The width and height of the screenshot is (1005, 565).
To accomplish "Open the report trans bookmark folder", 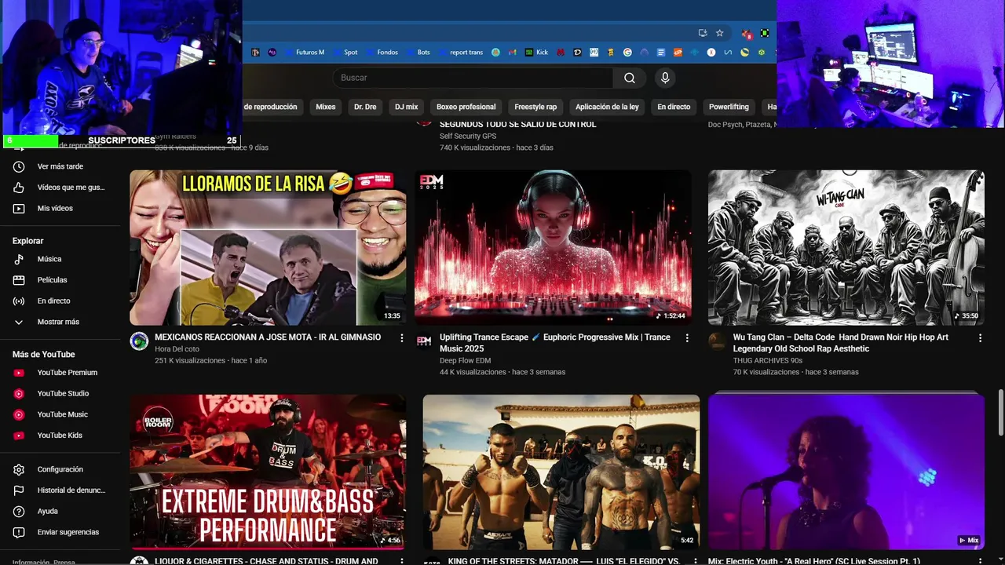I will click(x=461, y=53).
